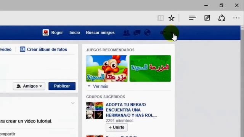This screenshot has width=244, height=137.
Task: Add page to favorites with star icon
Action: 171,18
